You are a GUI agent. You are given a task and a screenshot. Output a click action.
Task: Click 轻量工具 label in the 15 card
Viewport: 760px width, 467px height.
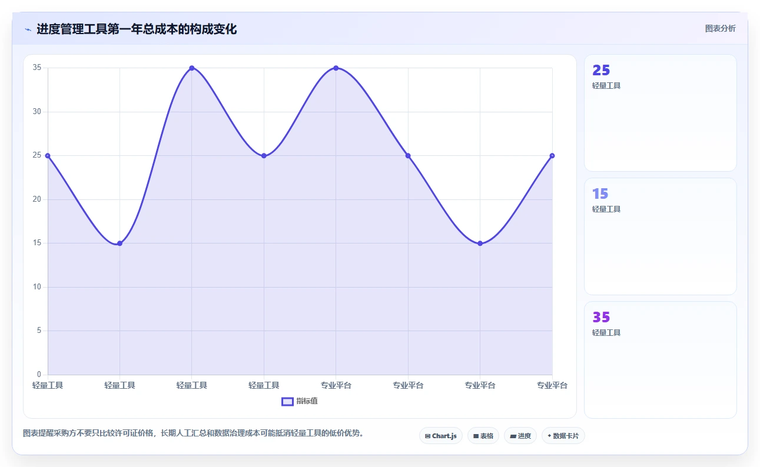pos(606,209)
